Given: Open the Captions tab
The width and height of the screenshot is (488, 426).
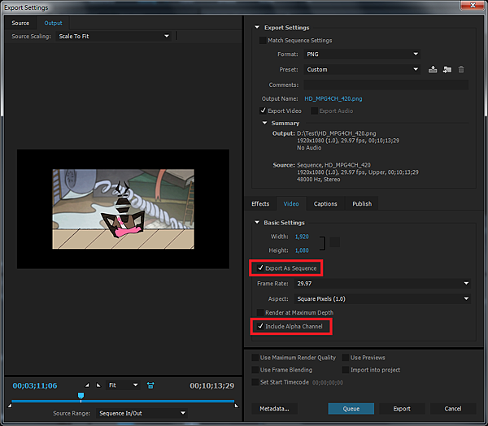Looking at the screenshot, I should click(x=325, y=203).
